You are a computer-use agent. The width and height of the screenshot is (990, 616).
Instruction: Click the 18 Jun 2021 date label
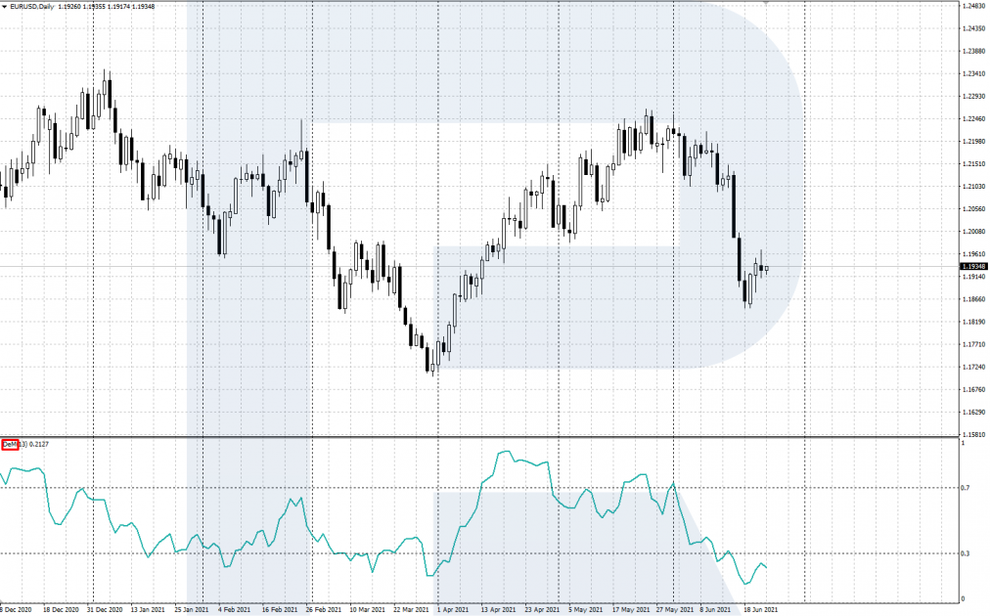coord(761,610)
